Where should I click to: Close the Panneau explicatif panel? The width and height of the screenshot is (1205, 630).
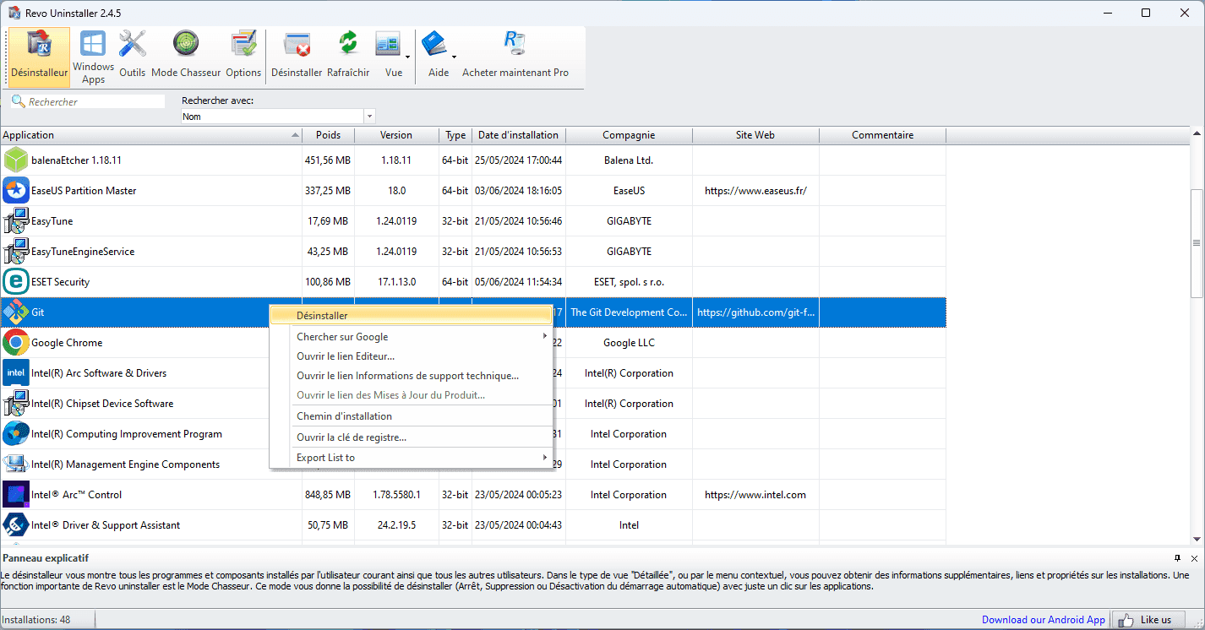(1194, 558)
